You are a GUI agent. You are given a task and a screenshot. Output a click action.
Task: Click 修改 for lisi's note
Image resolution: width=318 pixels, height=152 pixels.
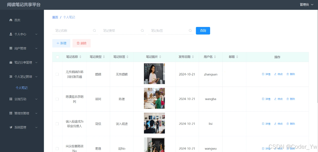pos(279,124)
